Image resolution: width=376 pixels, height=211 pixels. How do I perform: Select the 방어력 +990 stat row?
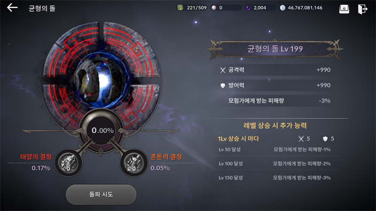coord(275,85)
